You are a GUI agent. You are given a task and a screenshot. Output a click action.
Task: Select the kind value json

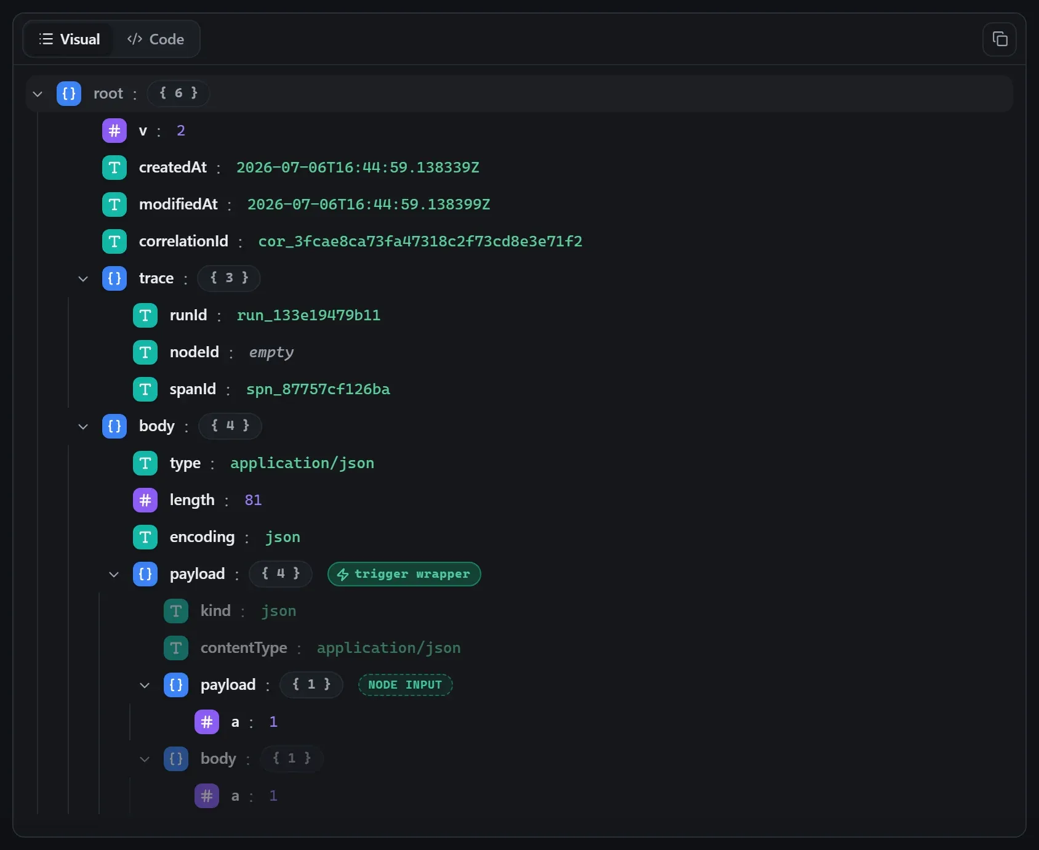(278, 611)
